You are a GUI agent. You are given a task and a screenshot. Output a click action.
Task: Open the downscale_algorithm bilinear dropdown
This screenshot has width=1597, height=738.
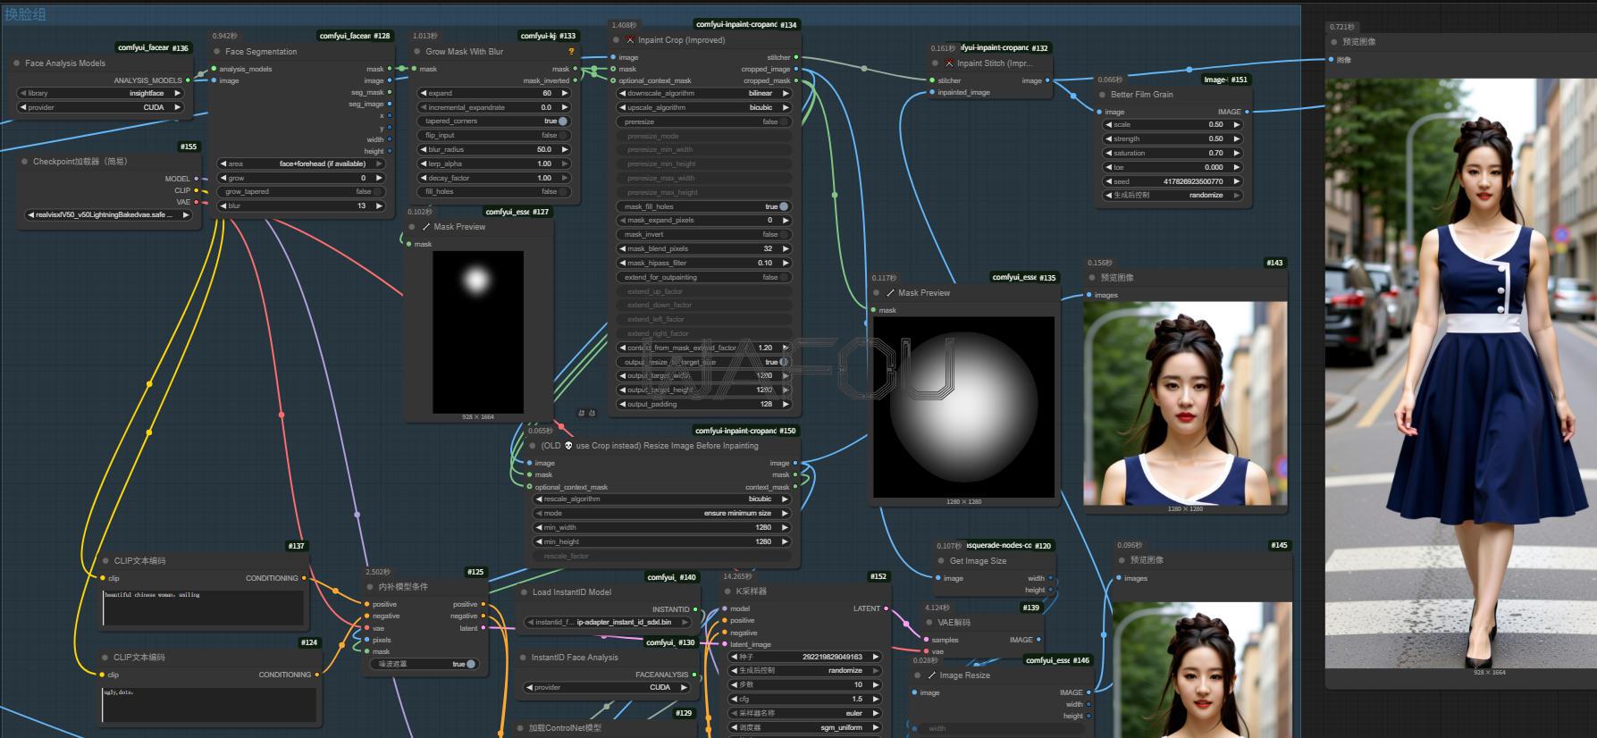tap(704, 93)
